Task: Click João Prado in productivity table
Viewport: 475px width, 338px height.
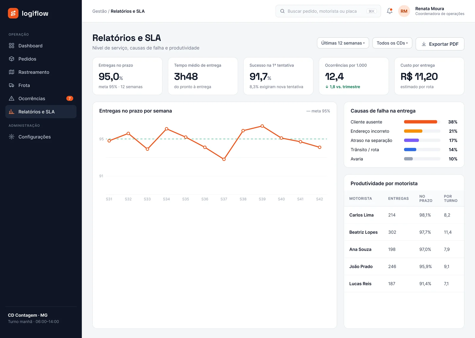Action: tap(361, 266)
